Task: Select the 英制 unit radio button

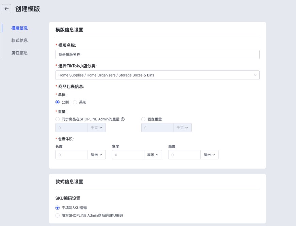Action: coord(75,102)
